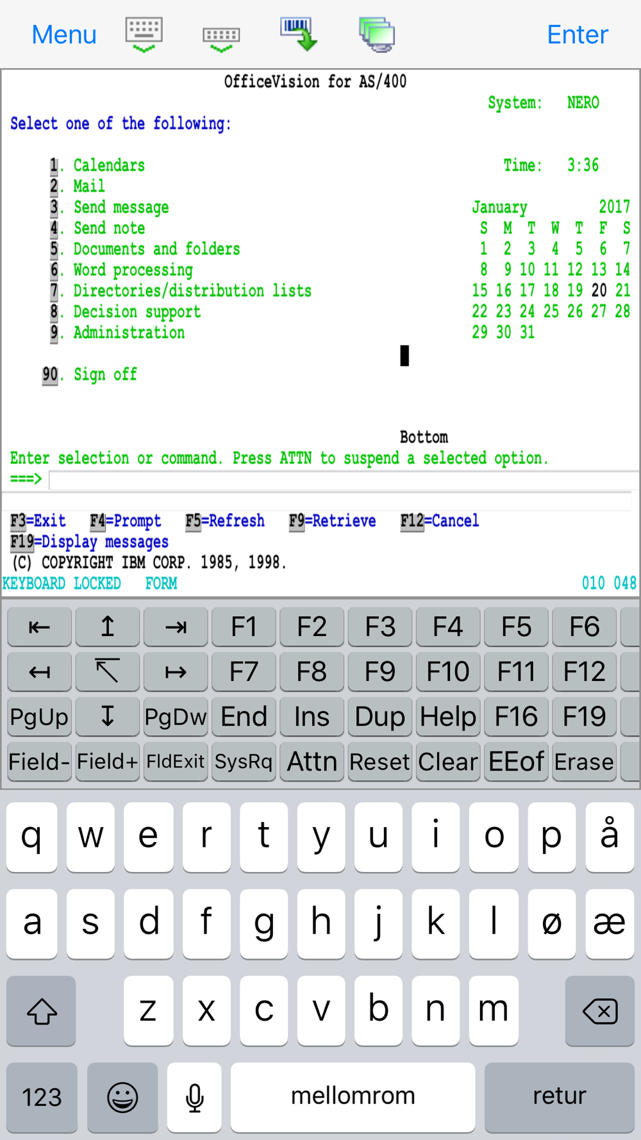The image size is (641, 1140).
Task: Tap the cursor left arrow key
Action: click(x=40, y=672)
